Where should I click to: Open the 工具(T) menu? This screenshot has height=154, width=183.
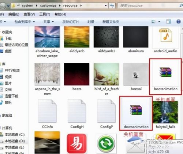[45, 14]
